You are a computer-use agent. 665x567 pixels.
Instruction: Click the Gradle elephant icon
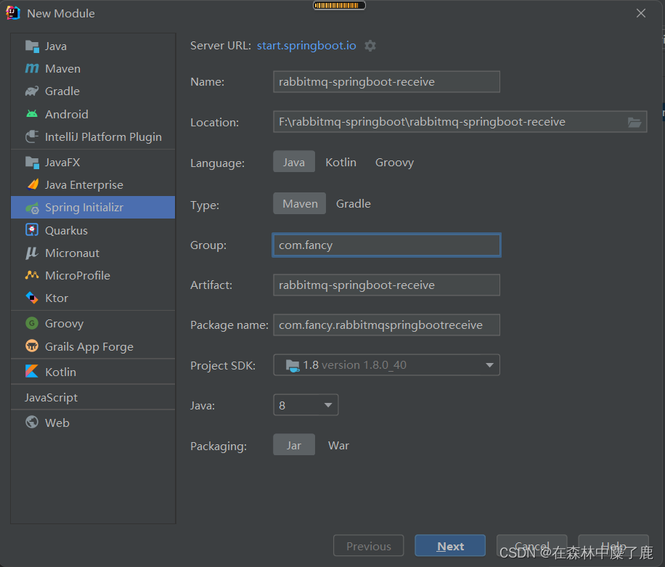32,91
